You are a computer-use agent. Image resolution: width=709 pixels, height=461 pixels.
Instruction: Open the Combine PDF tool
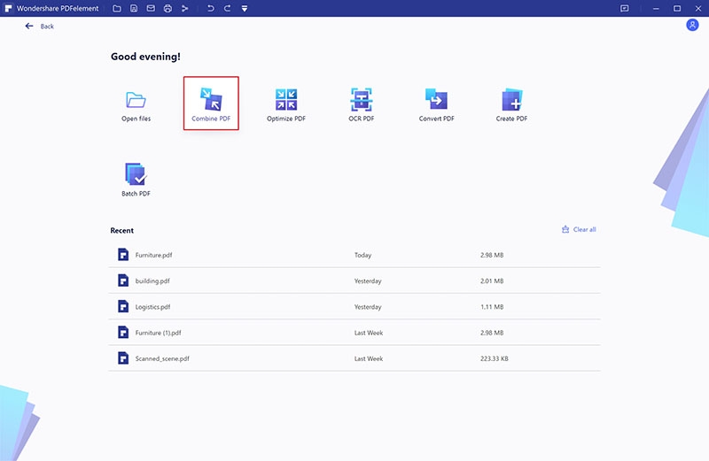coord(211,103)
